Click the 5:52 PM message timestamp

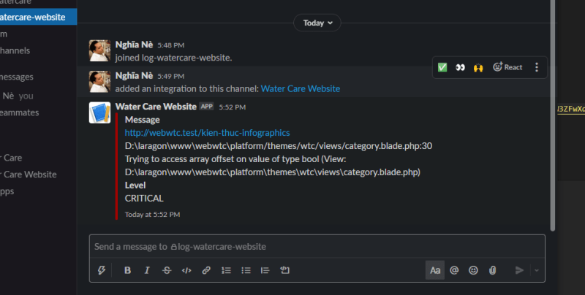pyautogui.click(x=232, y=107)
